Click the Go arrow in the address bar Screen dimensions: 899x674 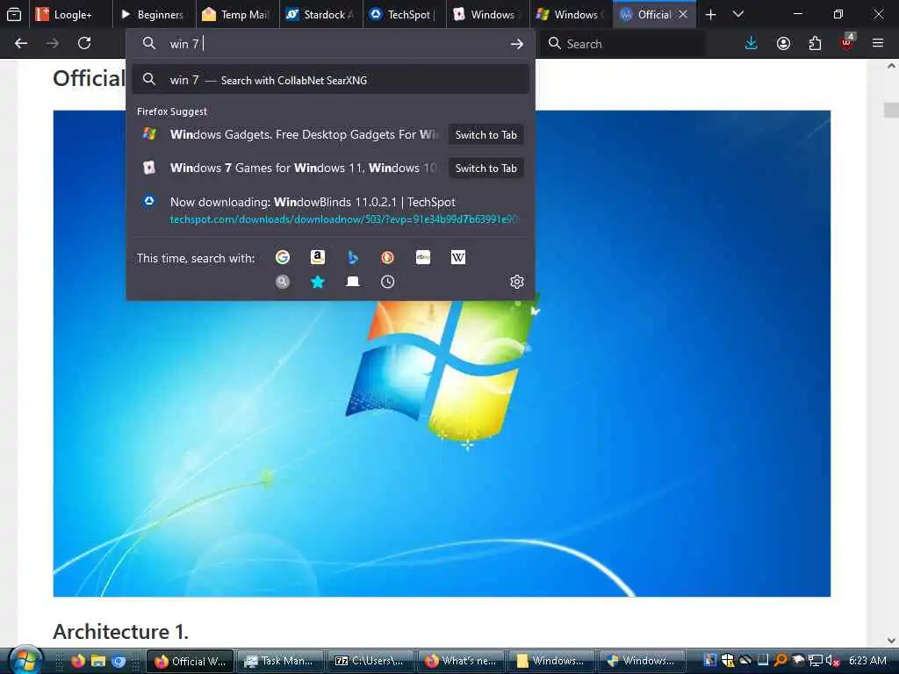point(516,44)
